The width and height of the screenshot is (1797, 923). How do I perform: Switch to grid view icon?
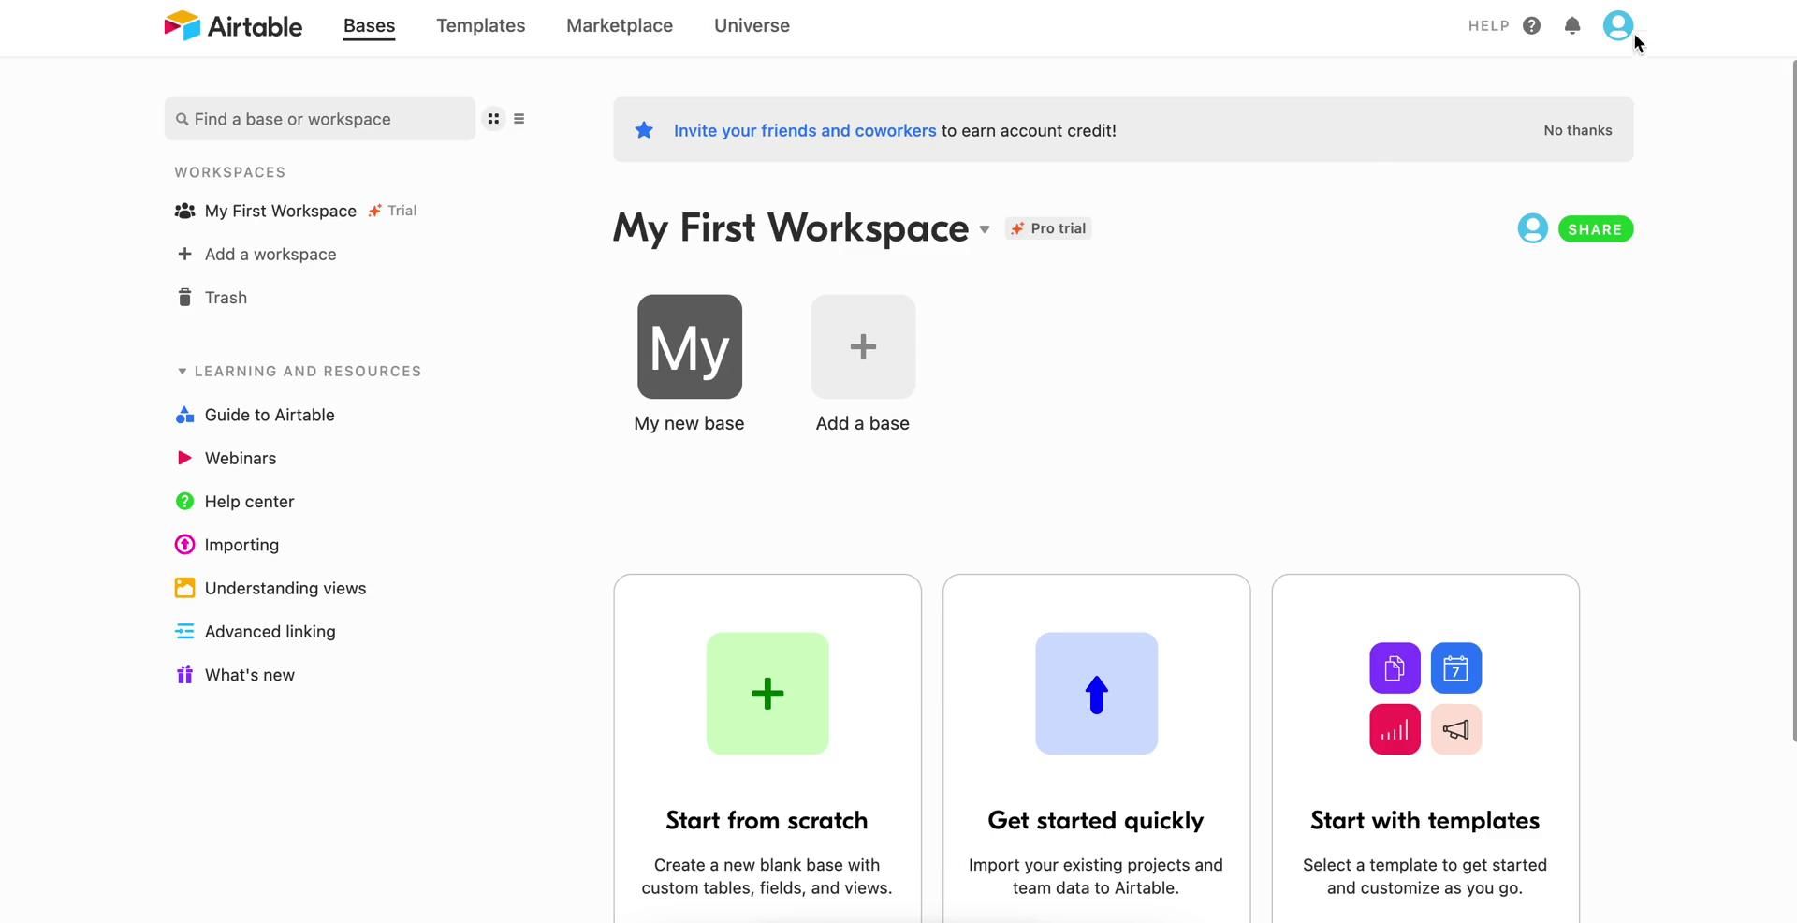point(493,119)
